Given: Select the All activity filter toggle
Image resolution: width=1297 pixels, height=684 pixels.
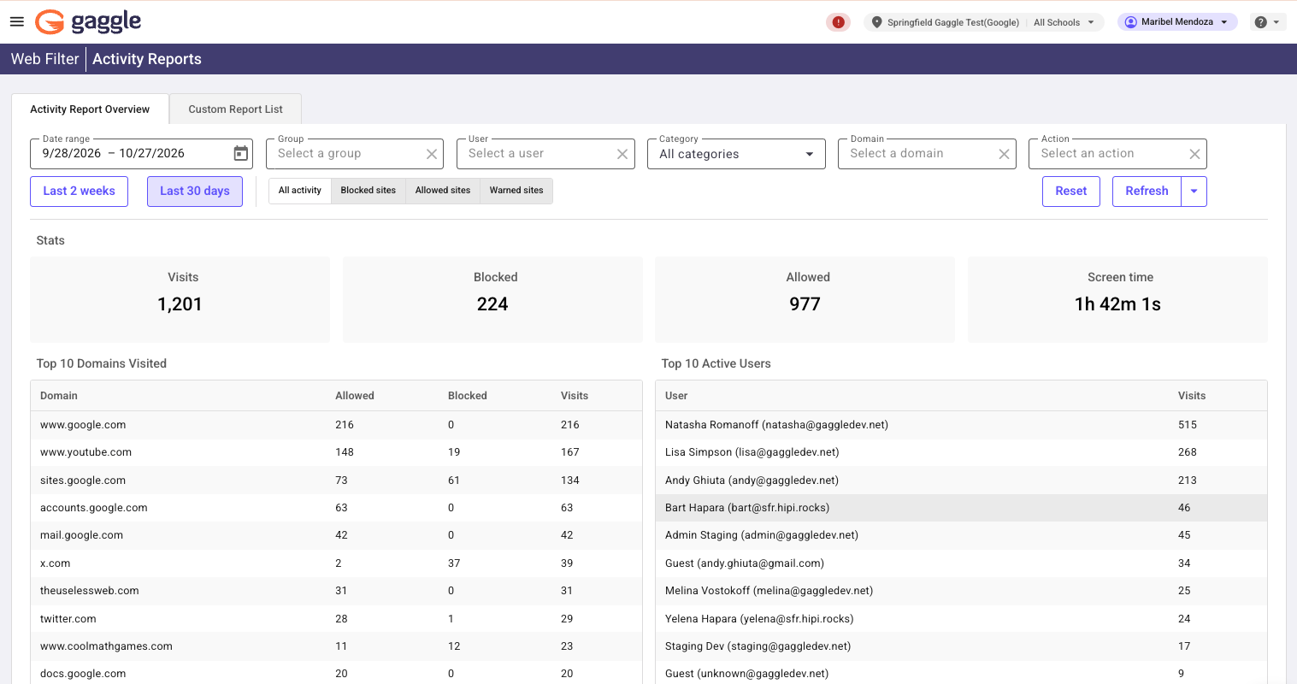Looking at the screenshot, I should [x=300, y=191].
